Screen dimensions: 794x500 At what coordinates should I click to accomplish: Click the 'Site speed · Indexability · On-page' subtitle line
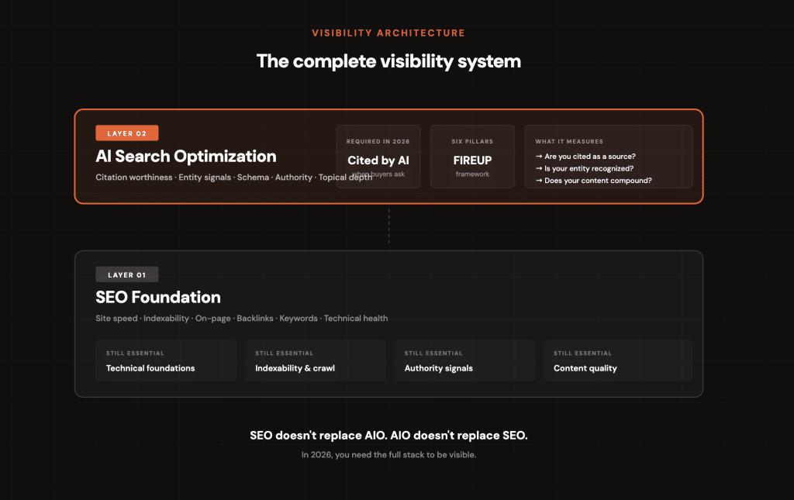[x=242, y=319]
